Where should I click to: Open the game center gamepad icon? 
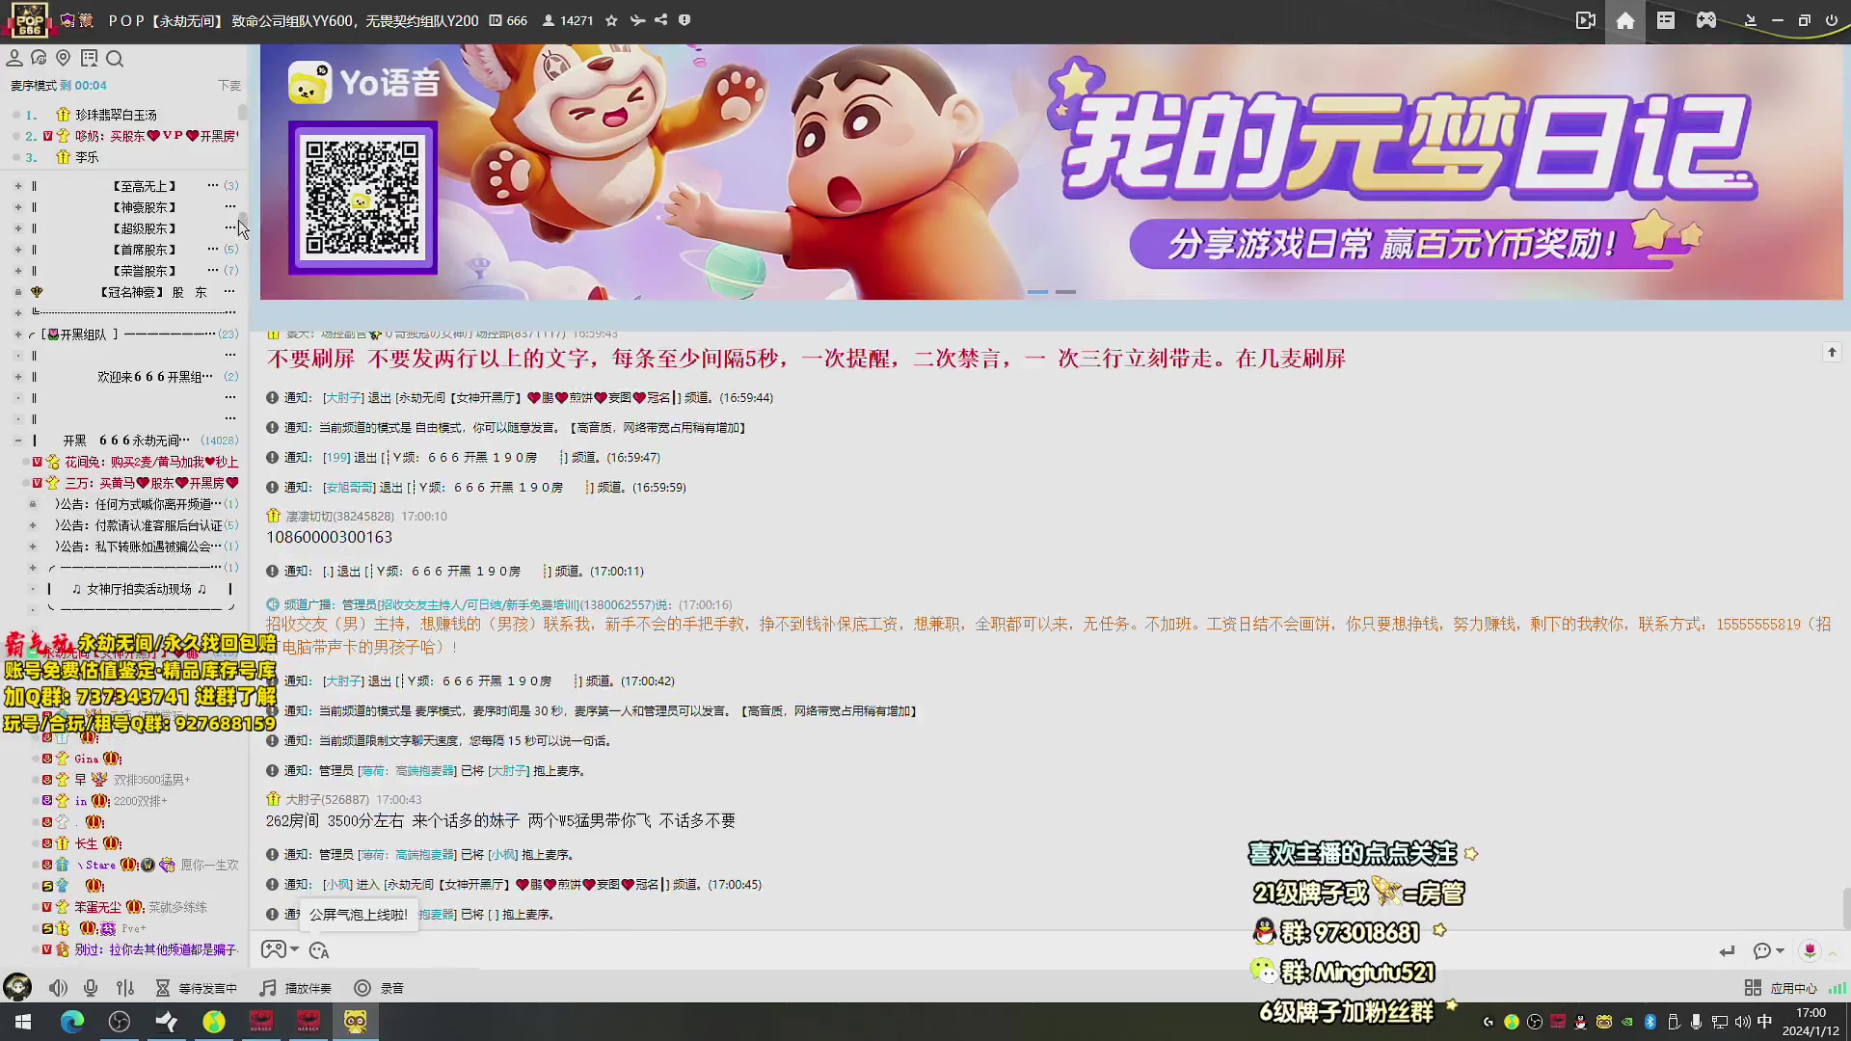[x=1706, y=20]
